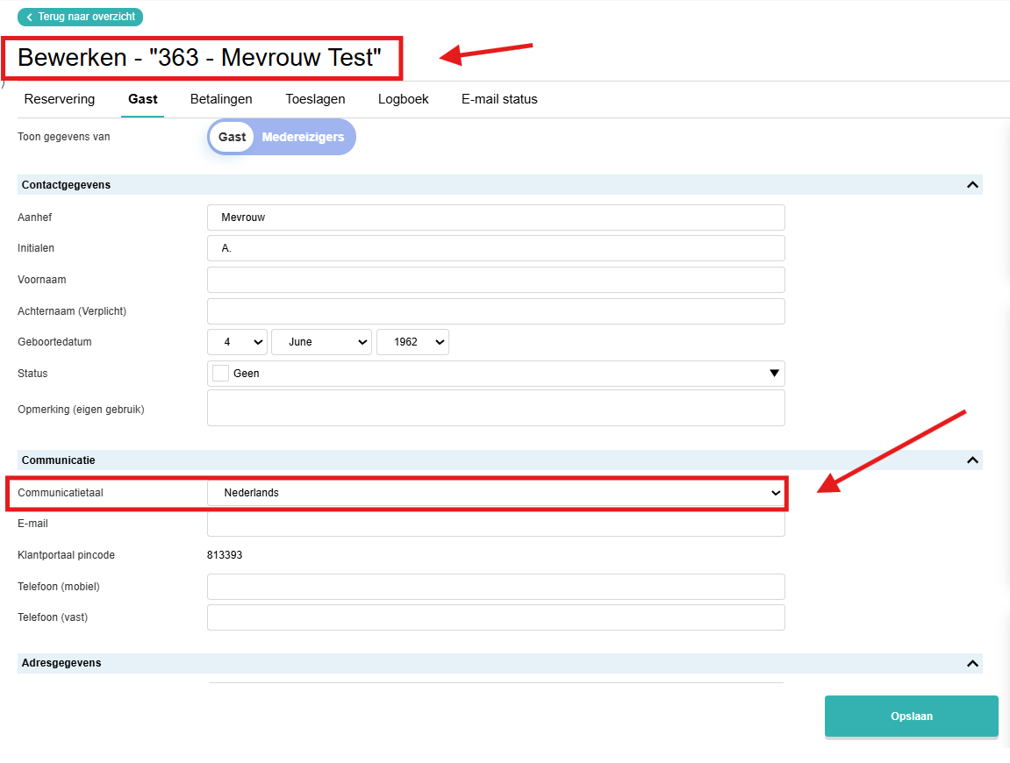1010x763 pixels.
Task: Click the Opslaan button
Action: 912,716
